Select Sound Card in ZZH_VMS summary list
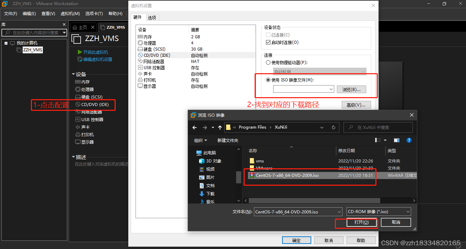The width and height of the screenshot is (466, 249). click(82, 127)
